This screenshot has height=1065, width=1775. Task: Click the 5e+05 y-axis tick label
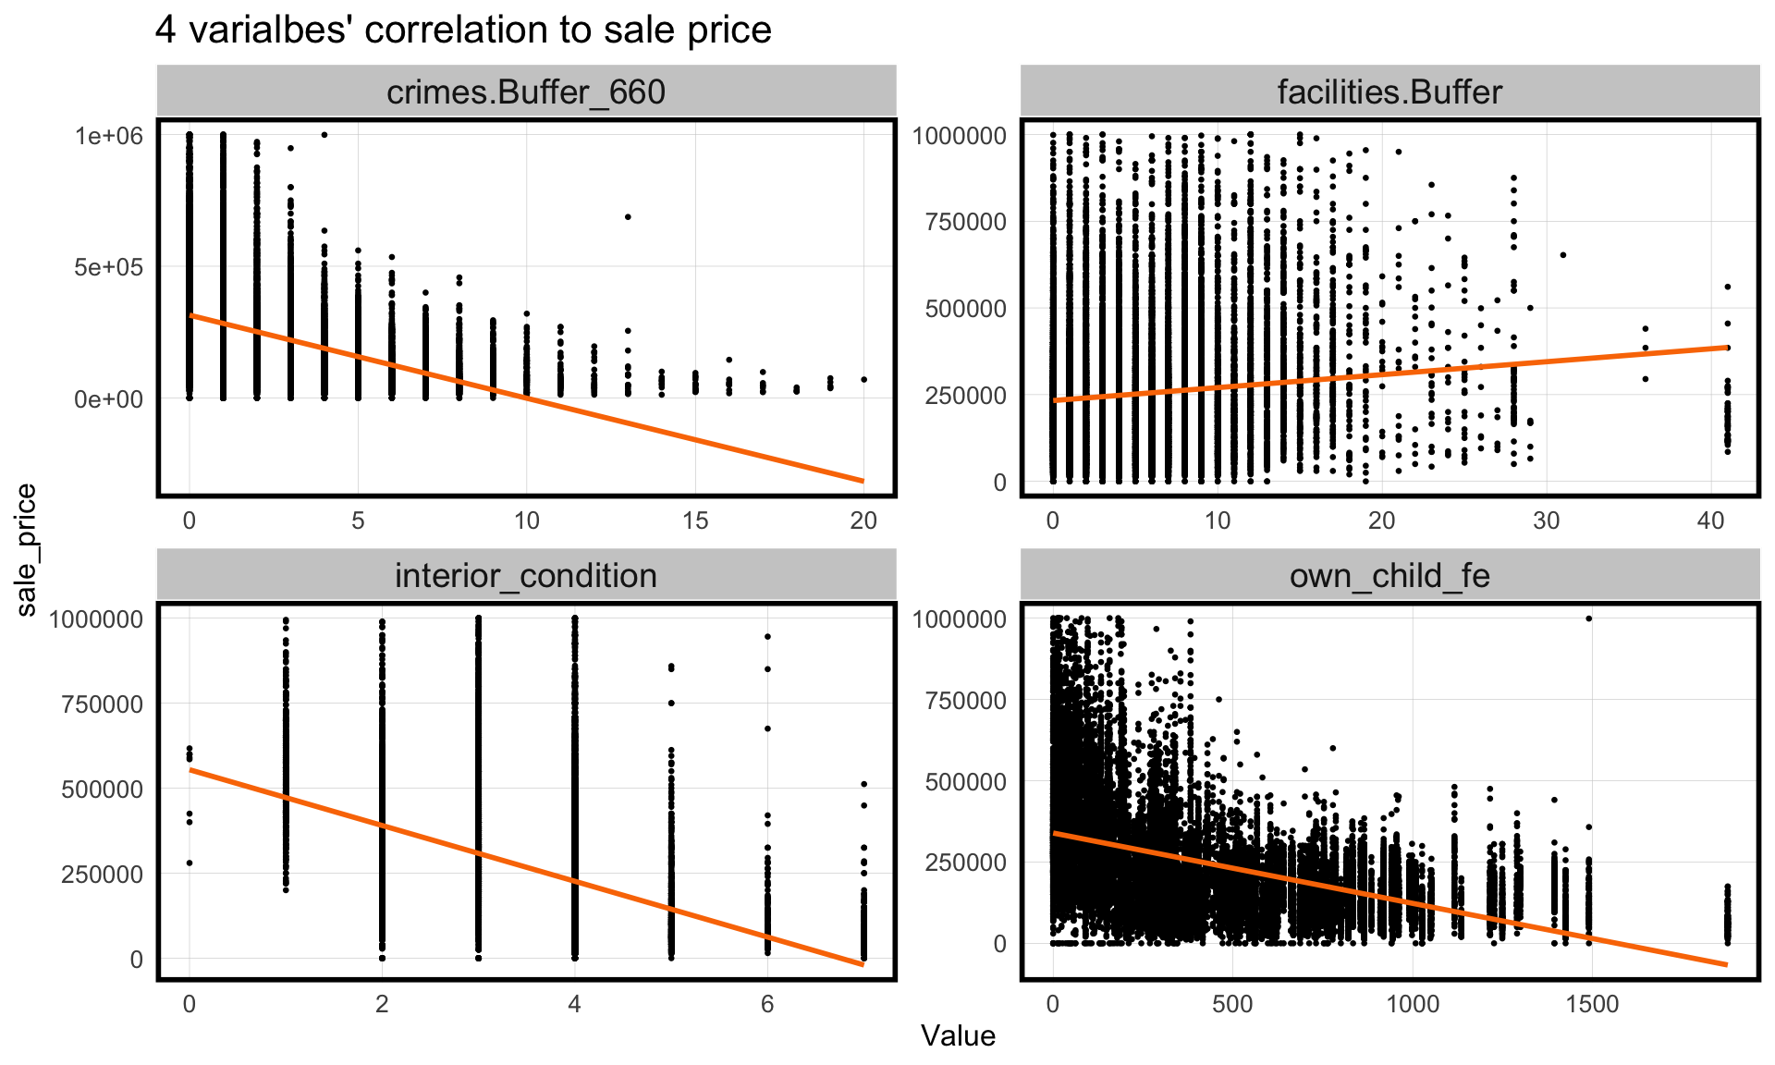tap(109, 267)
